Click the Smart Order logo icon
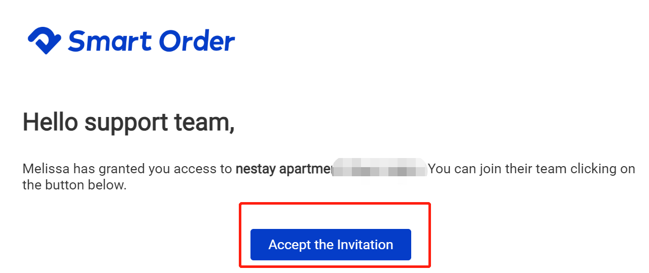This screenshot has width=649, height=273. [44, 41]
